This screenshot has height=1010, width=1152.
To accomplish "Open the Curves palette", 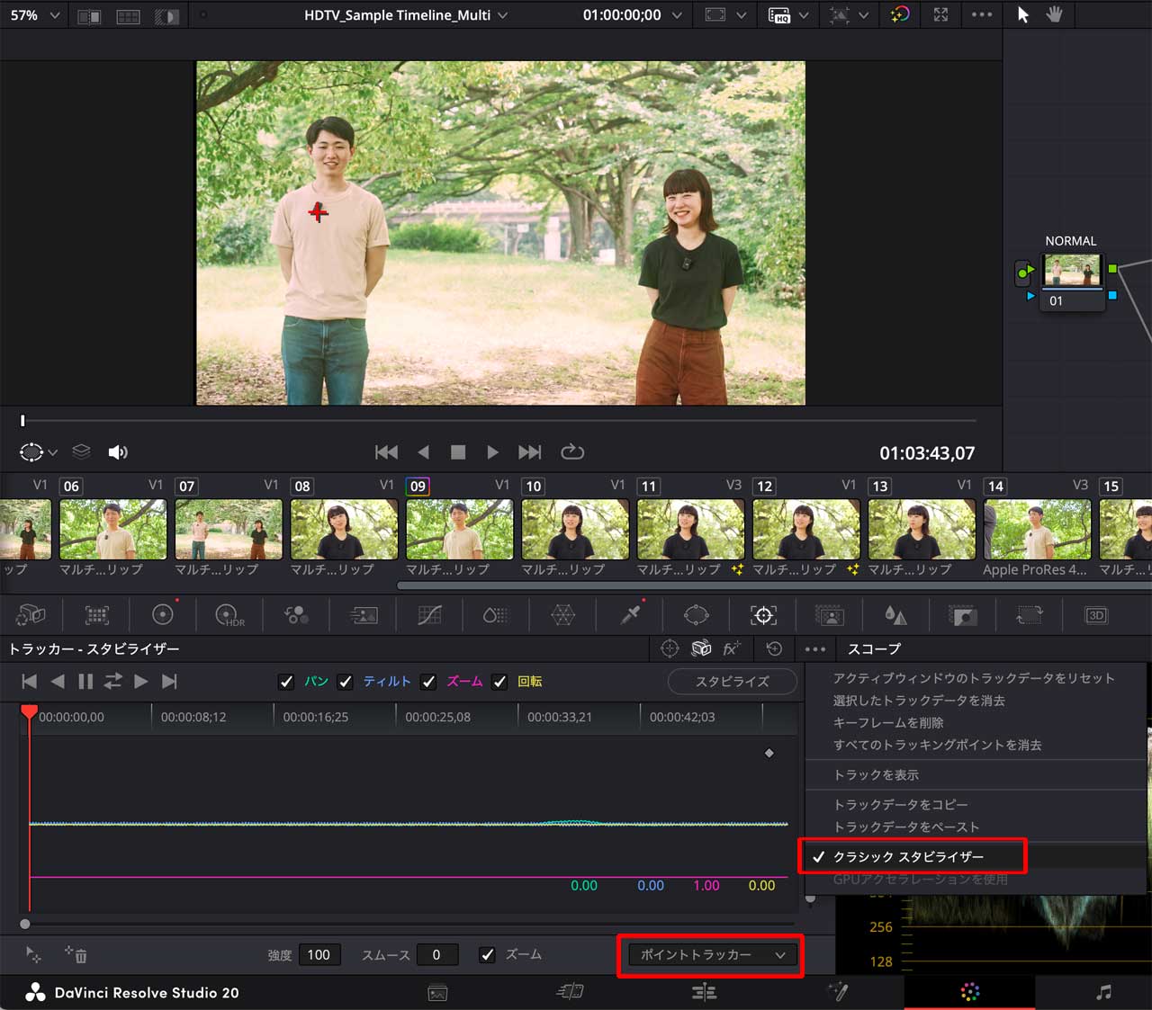I will (428, 615).
